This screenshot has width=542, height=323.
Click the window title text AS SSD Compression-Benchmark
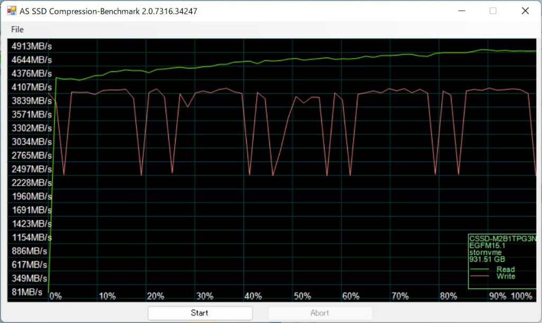108,11
